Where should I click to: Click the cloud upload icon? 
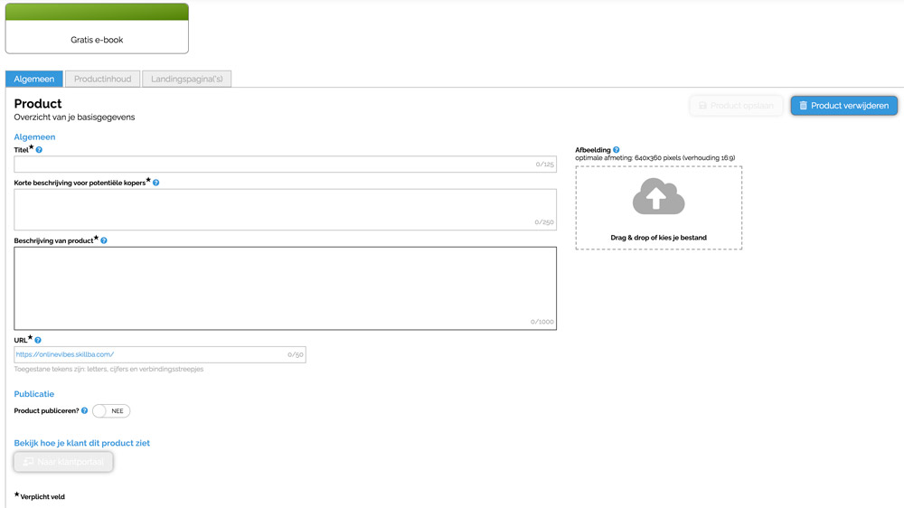[x=658, y=196]
